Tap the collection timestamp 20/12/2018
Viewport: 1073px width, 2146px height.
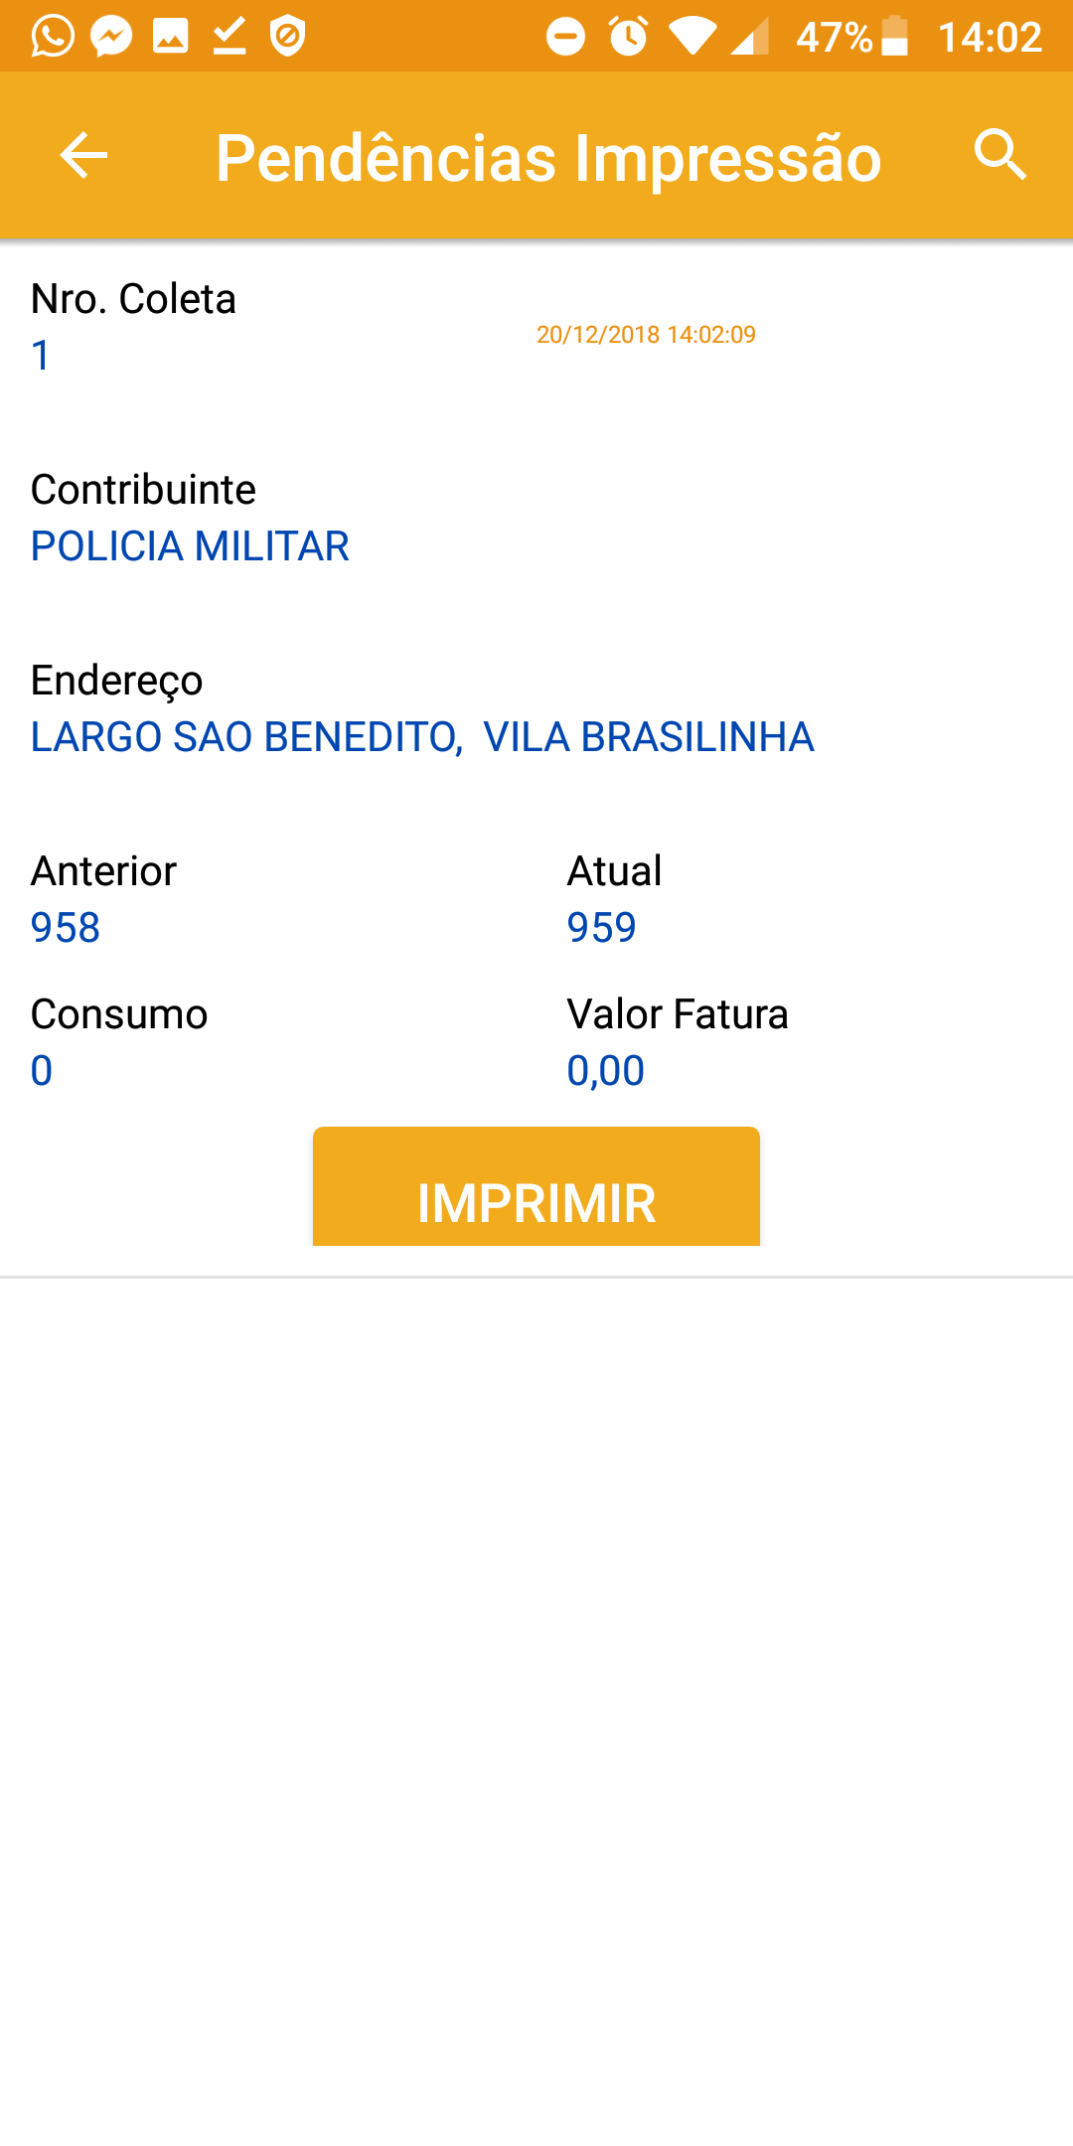click(x=646, y=335)
